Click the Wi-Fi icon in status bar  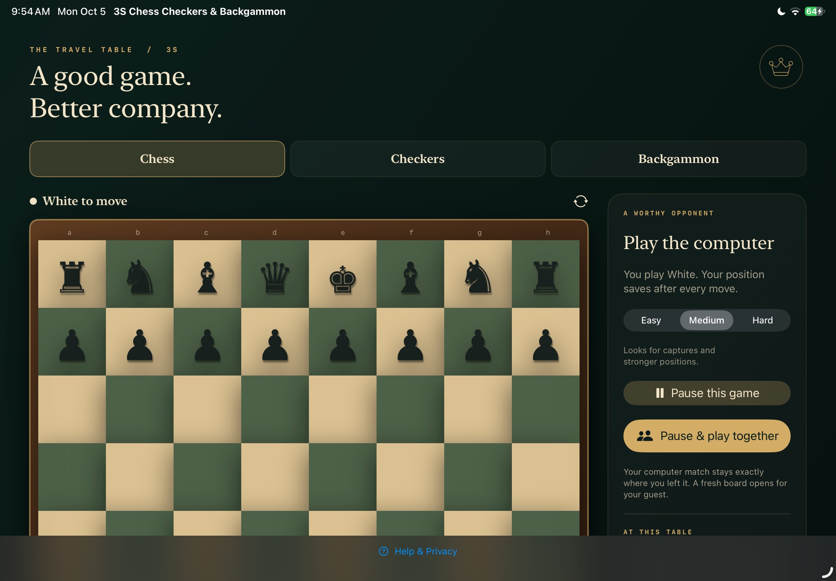coord(795,12)
